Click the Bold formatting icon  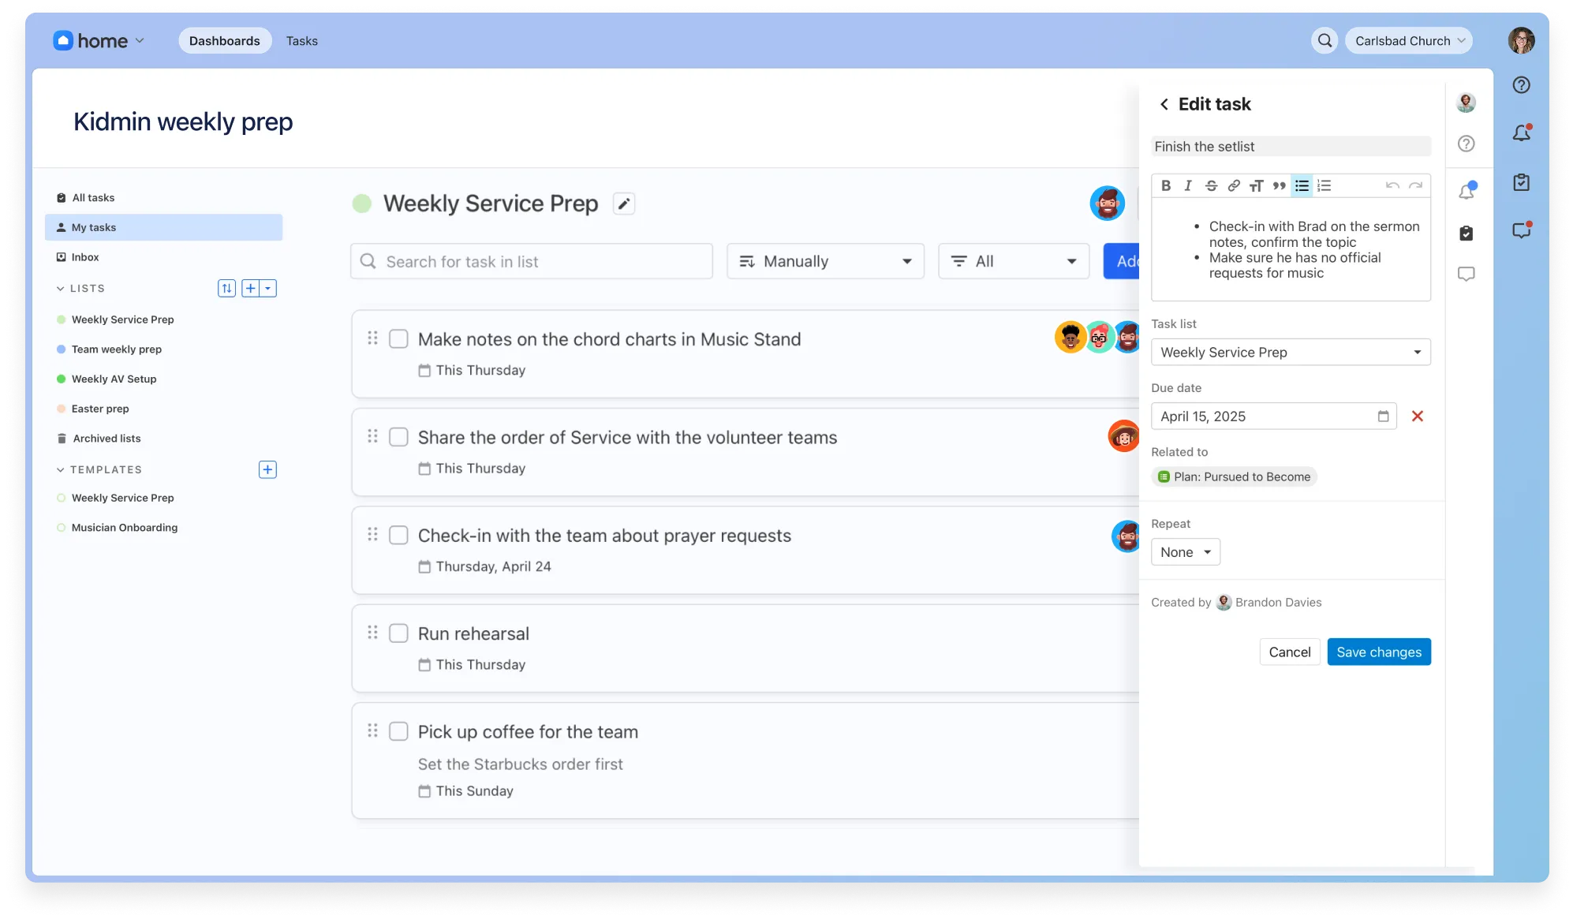1166,185
